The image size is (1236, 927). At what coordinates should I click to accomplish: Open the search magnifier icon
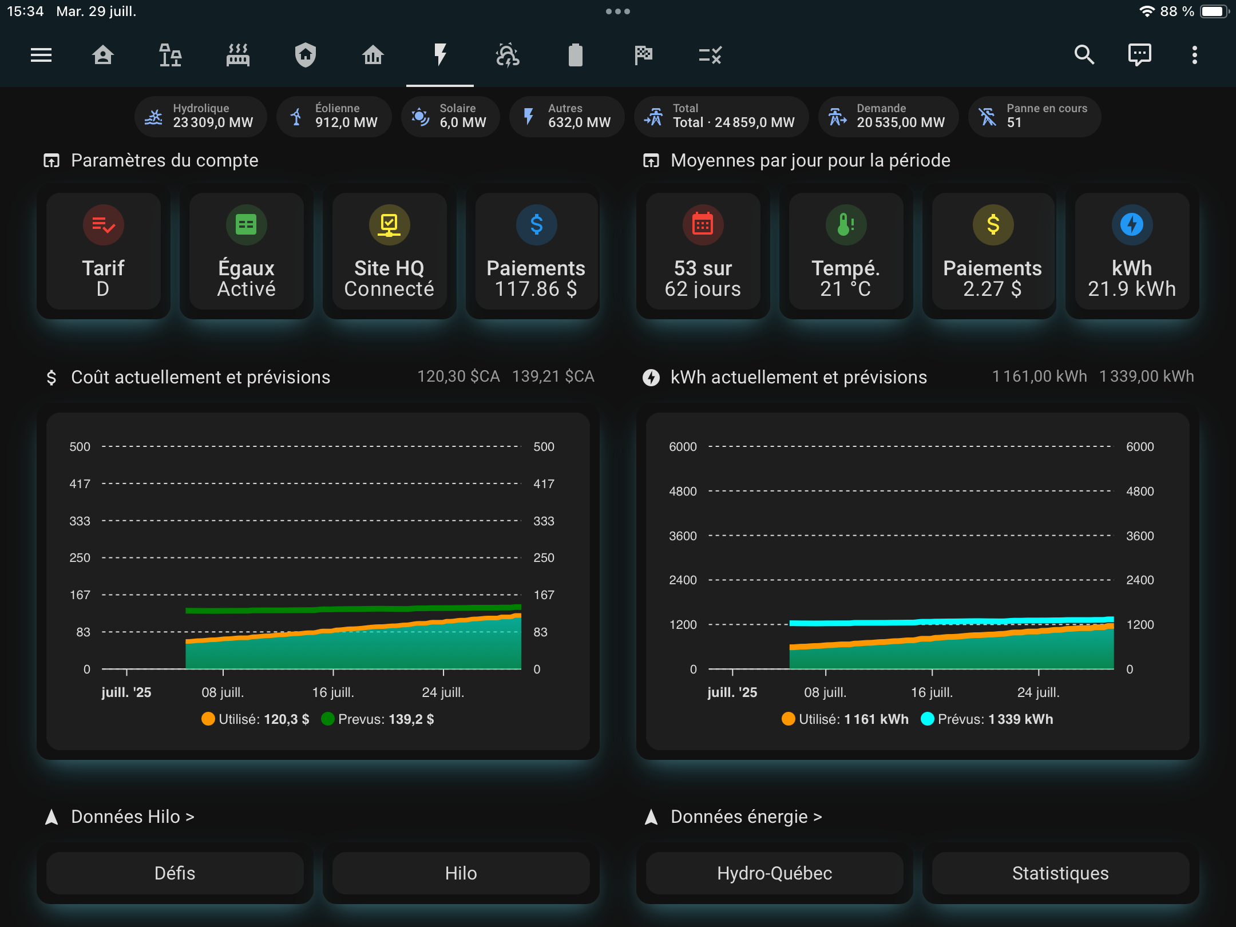(x=1084, y=55)
